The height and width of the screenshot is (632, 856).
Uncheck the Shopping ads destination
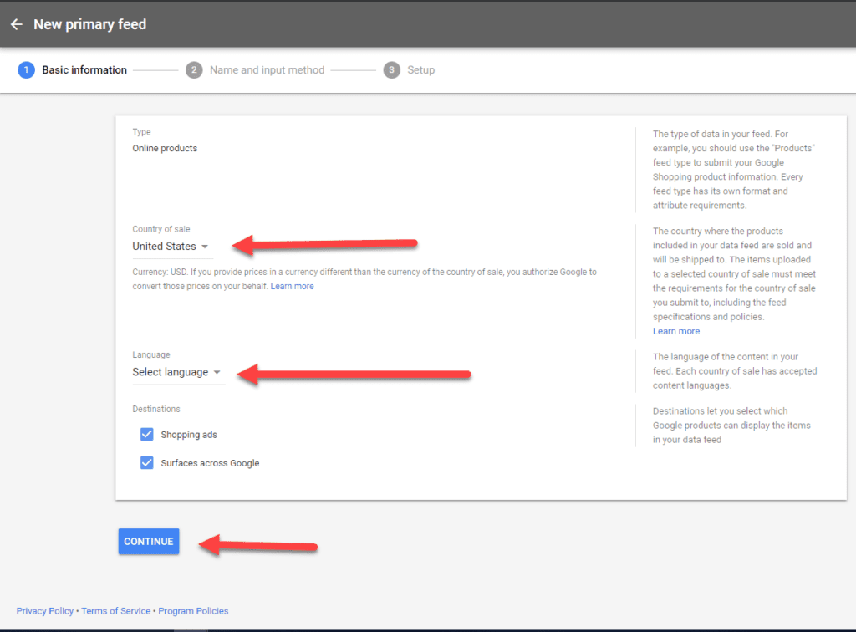pos(147,434)
